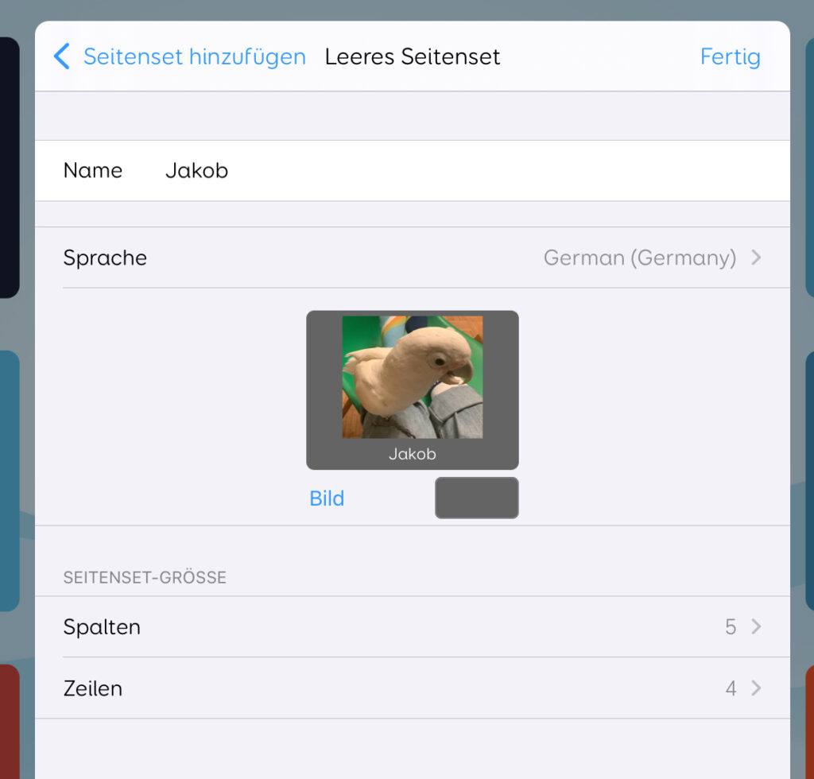The image size is (814, 779).
Task: Open the Sprache language row
Action: coord(413,258)
